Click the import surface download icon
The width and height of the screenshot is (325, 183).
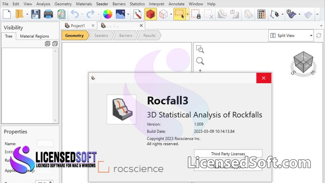pyautogui.click(x=291, y=14)
